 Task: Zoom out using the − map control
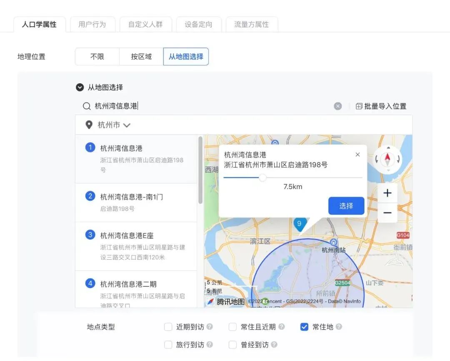click(x=387, y=213)
